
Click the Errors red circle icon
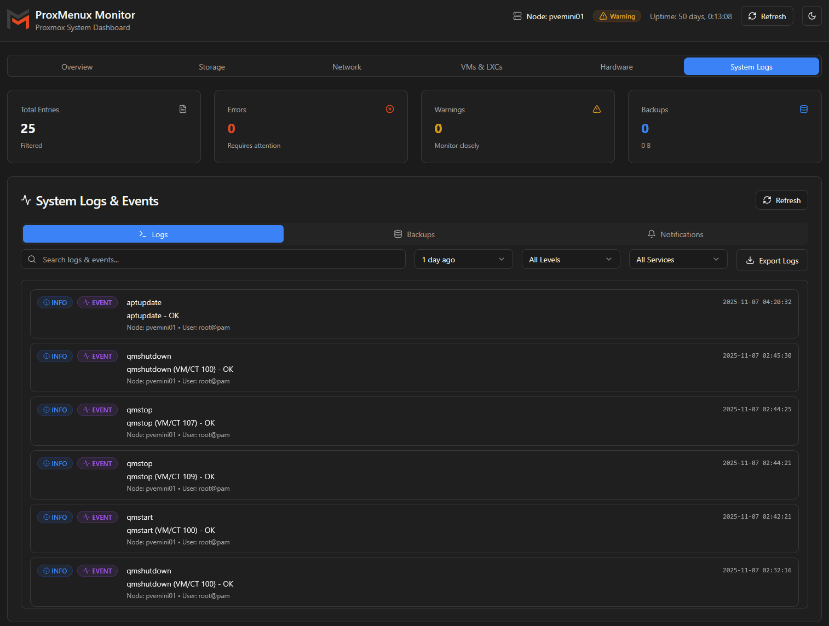(x=390, y=109)
